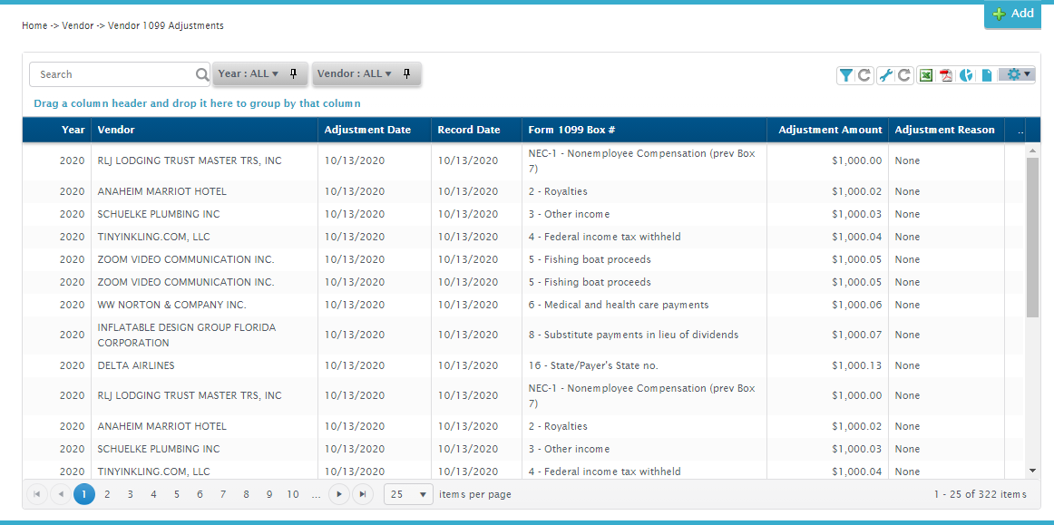Go to the first page of results

click(37, 495)
